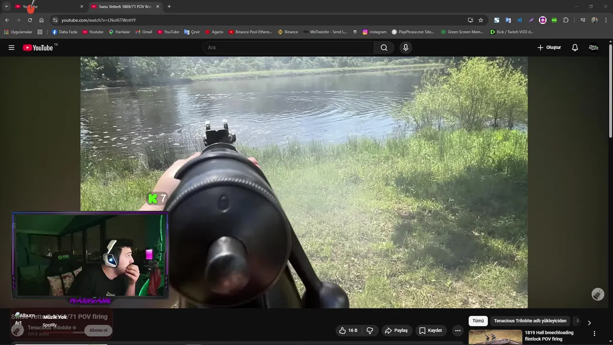
Task: Open the tab search dropdown arrow
Action: (x=6, y=6)
